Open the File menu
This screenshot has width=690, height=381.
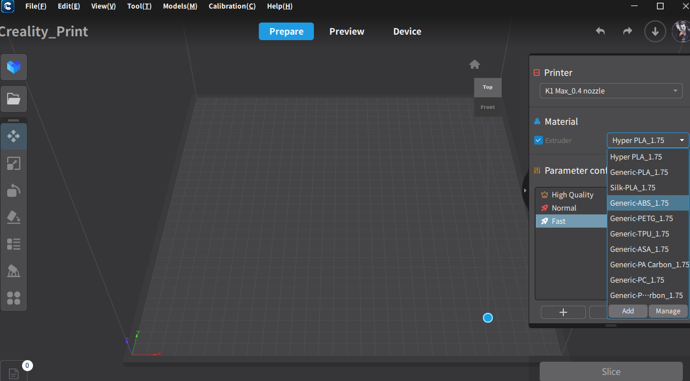coord(36,6)
